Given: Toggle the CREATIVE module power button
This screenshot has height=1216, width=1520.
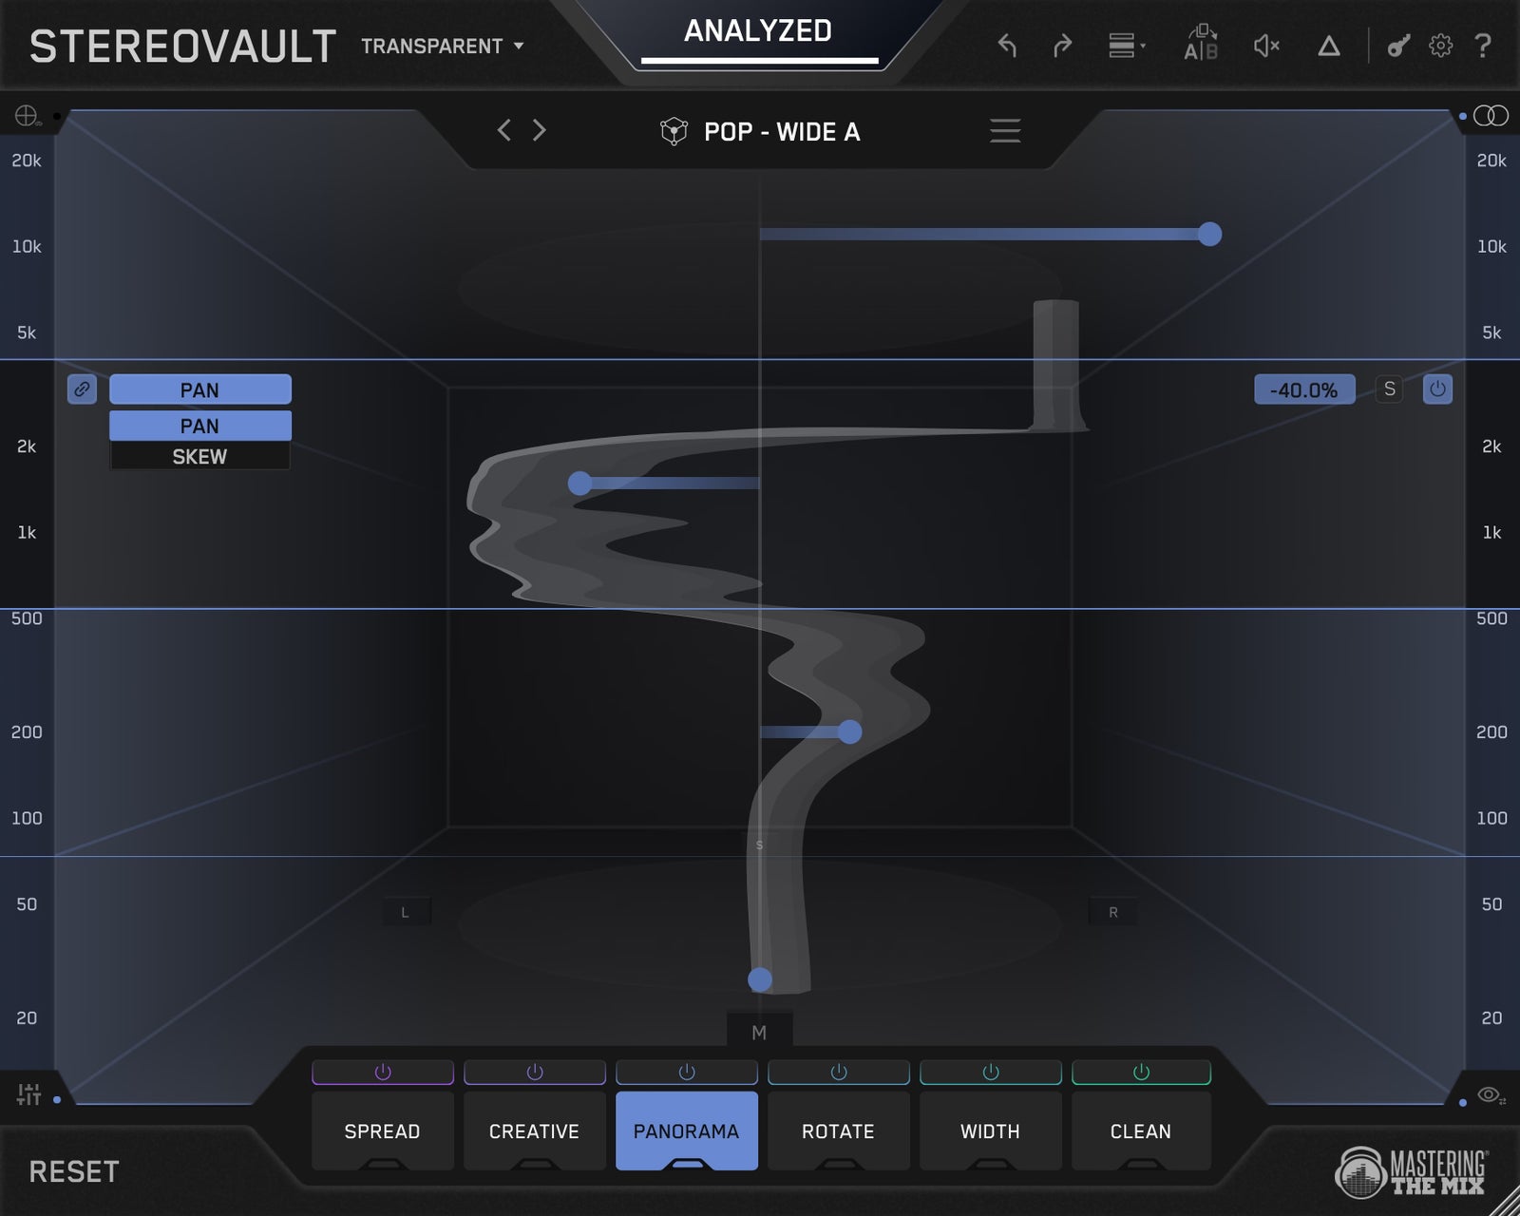Looking at the screenshot, I should coord(535,1073).
